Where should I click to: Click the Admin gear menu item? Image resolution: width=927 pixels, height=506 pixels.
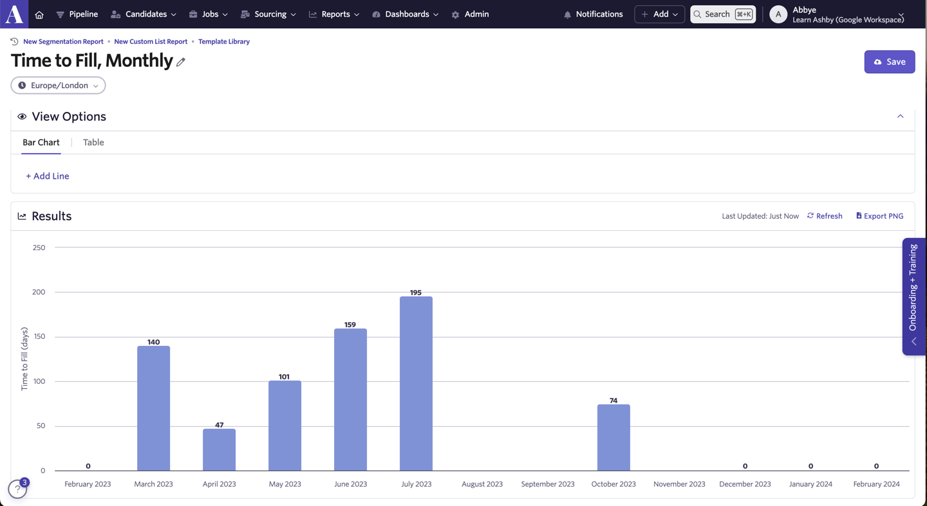tap(470, 14)
